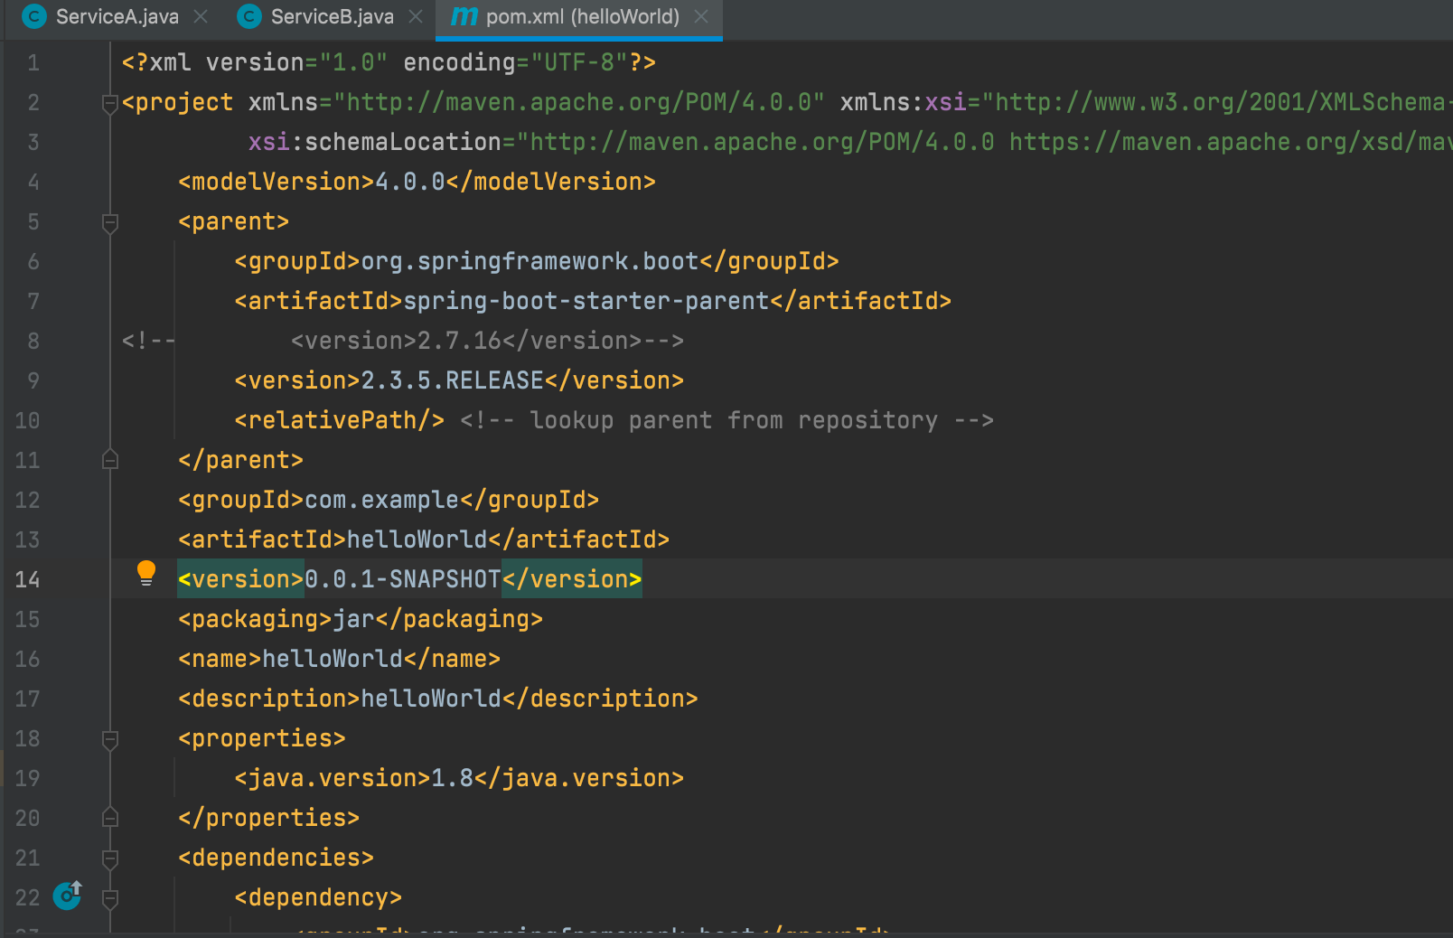Click the Java class icon on ServiceB.java tab

click(249, 17)
